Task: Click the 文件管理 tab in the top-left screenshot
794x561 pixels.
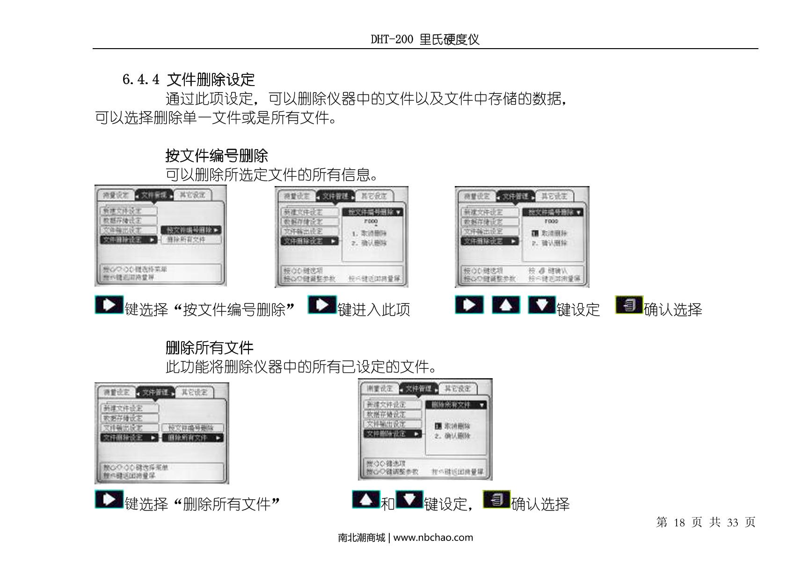Action: tap(154, 195)
